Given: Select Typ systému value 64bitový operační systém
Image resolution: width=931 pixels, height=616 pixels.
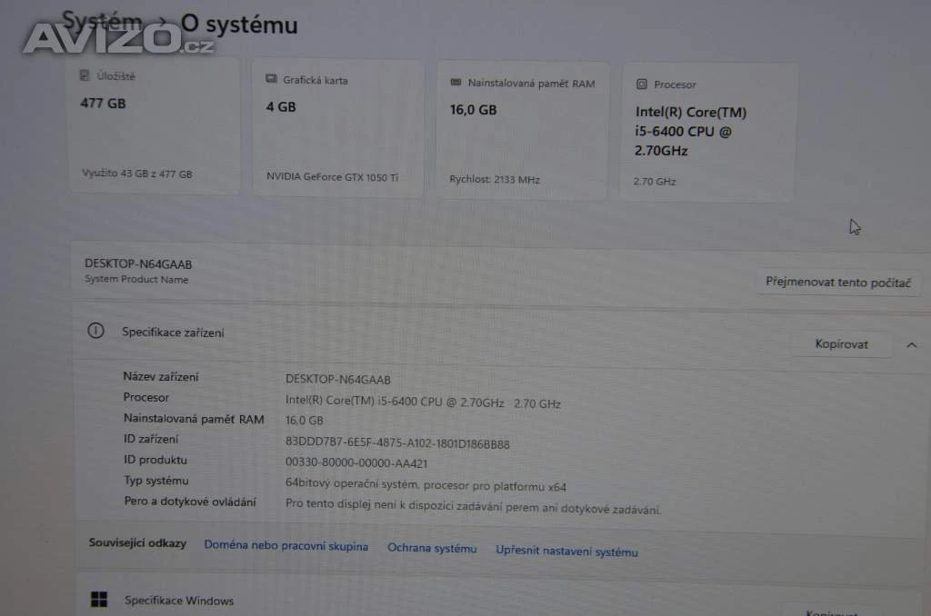Looking at the screenshot, I should [x=425, y=485].
